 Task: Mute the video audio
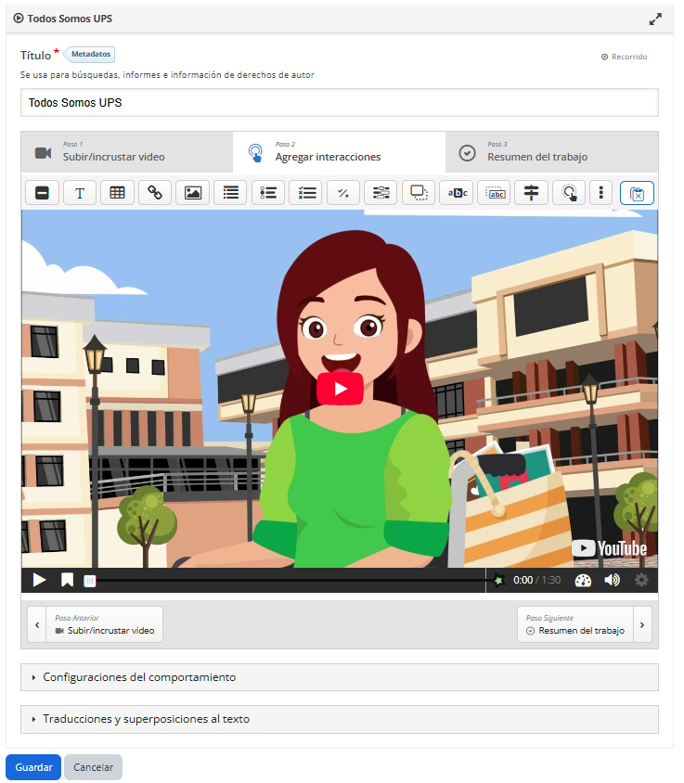(612, 580)
